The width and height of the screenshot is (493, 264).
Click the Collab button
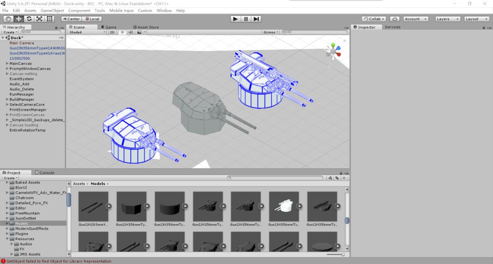(x=374, y=19)
